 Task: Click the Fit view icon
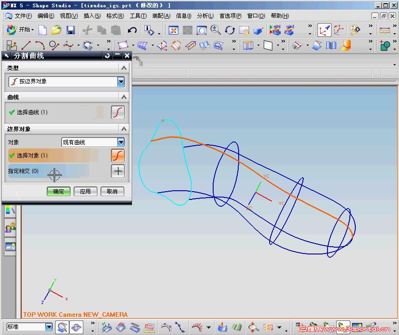174,30
